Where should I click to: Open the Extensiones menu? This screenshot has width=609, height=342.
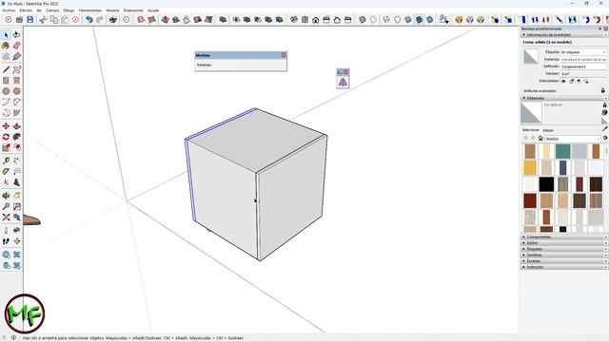(x=133, y=10)
